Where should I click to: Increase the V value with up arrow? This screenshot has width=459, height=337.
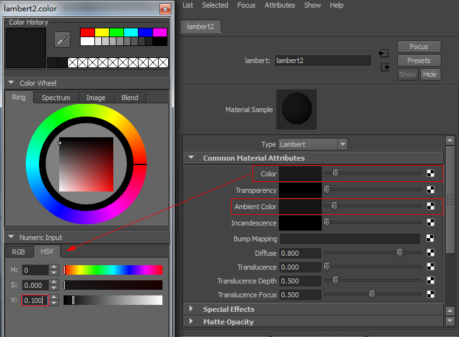(x=54, y=297)
